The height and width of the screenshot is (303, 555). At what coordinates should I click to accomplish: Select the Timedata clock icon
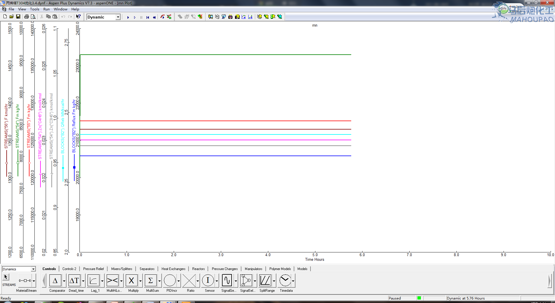[285, 280]
